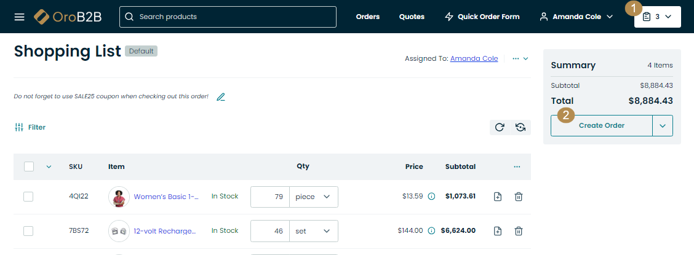Open the Amanda Cole assigned-to link
This screenshot has height=255, width=694.
click(x=474, y=58)
